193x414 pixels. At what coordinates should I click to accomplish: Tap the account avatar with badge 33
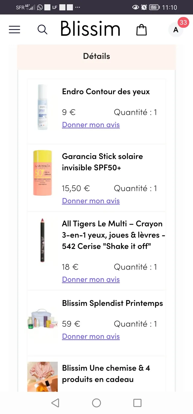coord(176,30)
